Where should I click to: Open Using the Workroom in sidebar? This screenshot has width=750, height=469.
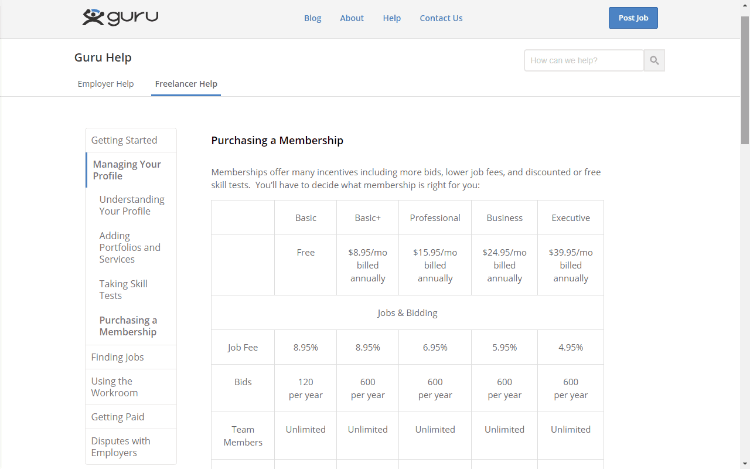click(x=131, y=387)
